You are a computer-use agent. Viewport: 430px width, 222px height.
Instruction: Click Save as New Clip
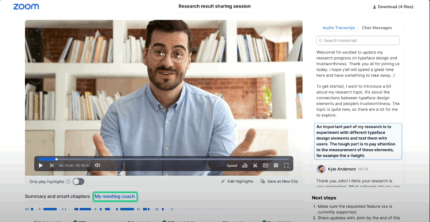pyautogui.click(x=283, y=181)
